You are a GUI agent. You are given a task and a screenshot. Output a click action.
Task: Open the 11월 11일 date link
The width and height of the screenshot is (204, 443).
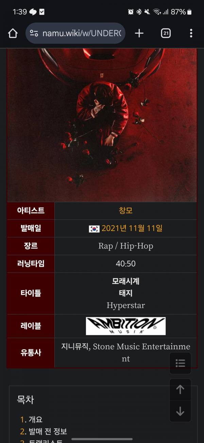click(x=146, y=228)
